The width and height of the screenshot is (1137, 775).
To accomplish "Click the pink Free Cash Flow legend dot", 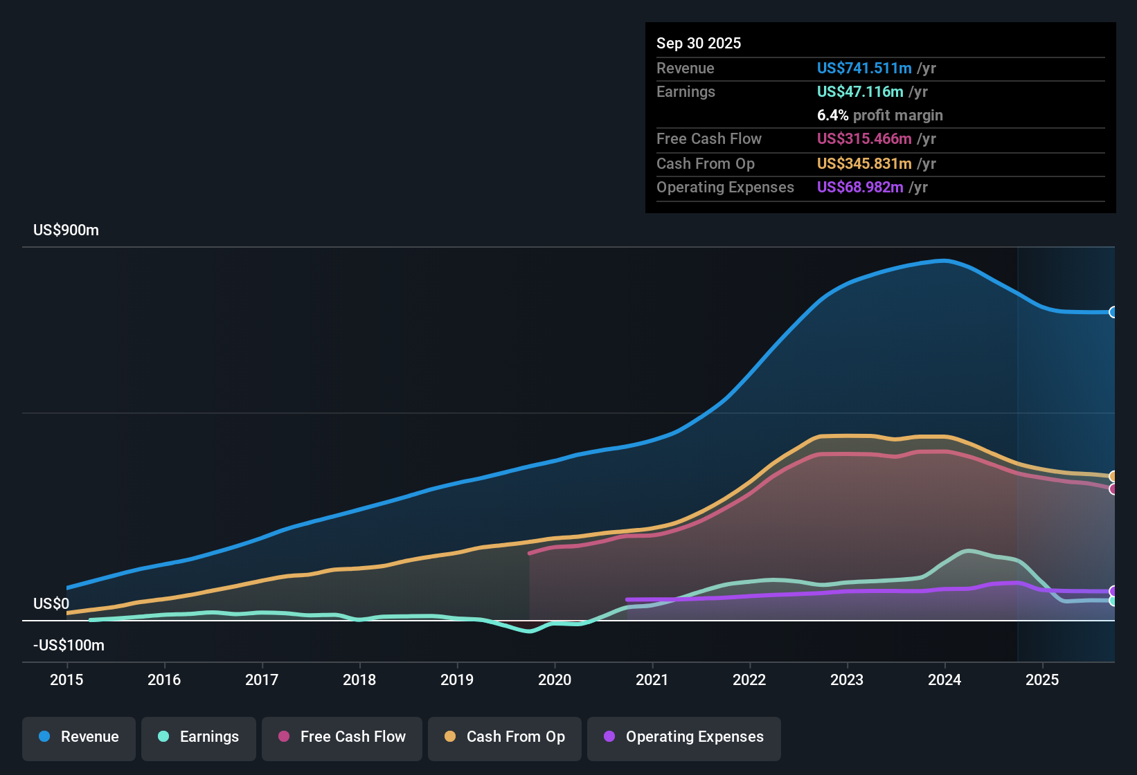I will click(x=283, y=737).
